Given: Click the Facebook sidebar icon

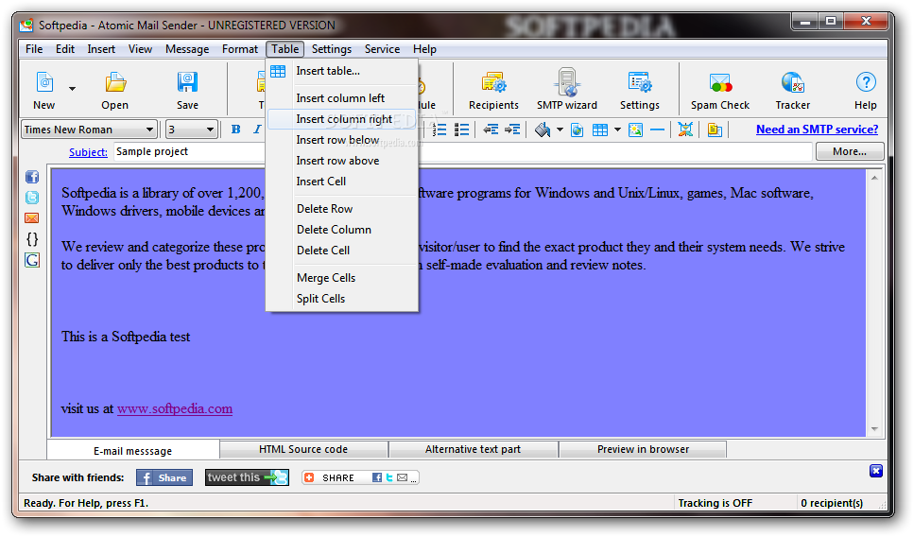Looking at the screenshot, I should pos(32,177).
